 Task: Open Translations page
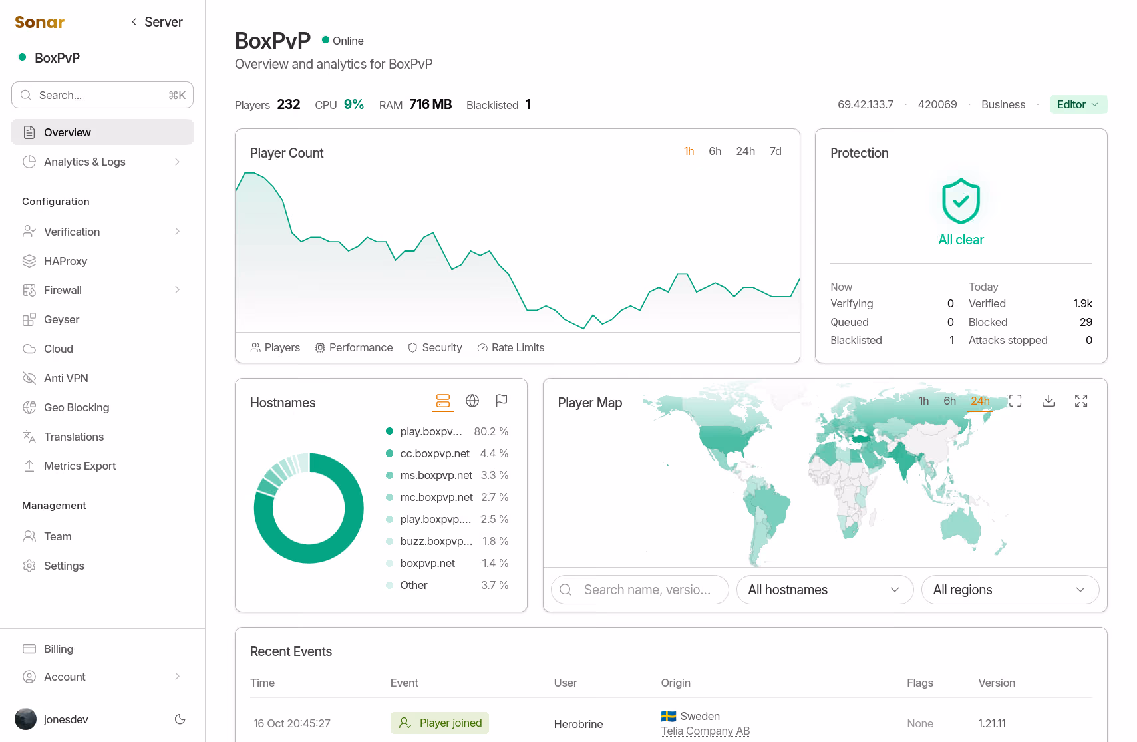point(102,437)
